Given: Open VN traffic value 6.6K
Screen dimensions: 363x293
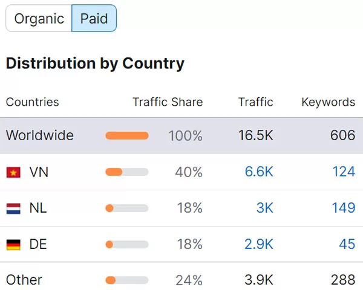Looking at the screenshot, I should [259, 172].
